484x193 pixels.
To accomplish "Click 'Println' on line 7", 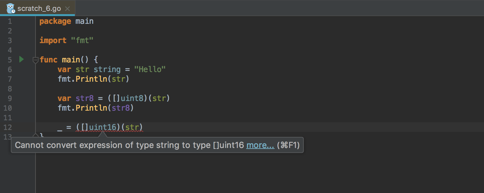I will (91, 79).
